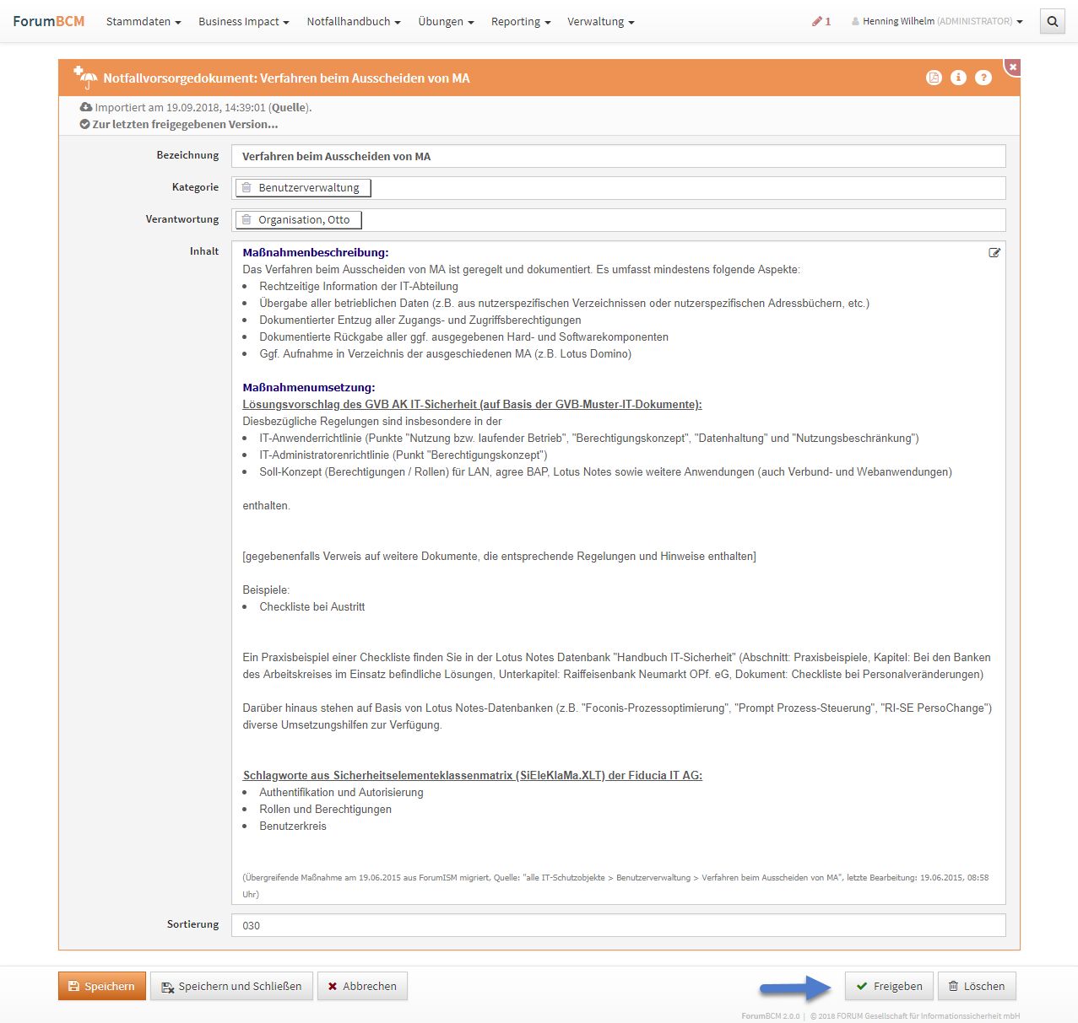Open the Reporting menu
The width and height of the screenshot is (1078, 1023).
point(521,21)
